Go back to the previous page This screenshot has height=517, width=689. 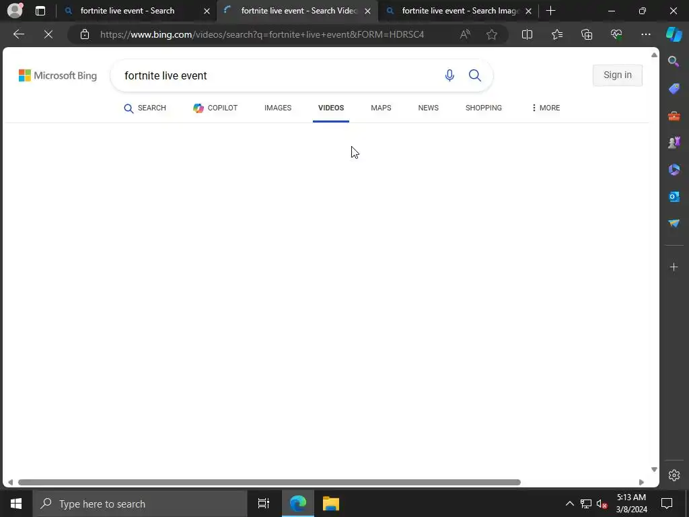pos(18,34)
